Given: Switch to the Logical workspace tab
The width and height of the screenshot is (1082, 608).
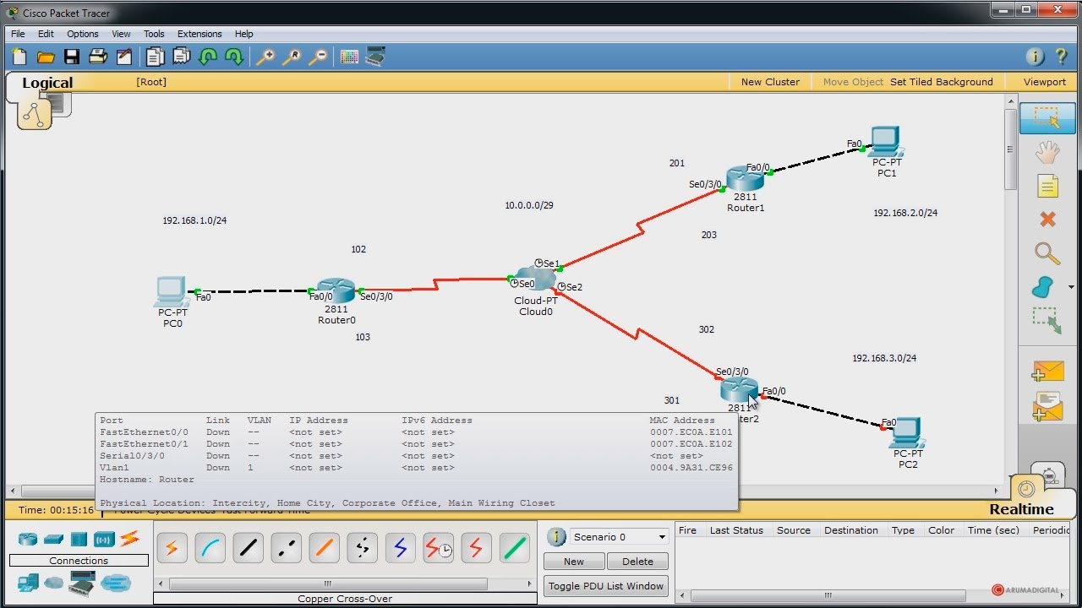Looking at the screenshot, I should pyautogui.click(x=47, y=83).
